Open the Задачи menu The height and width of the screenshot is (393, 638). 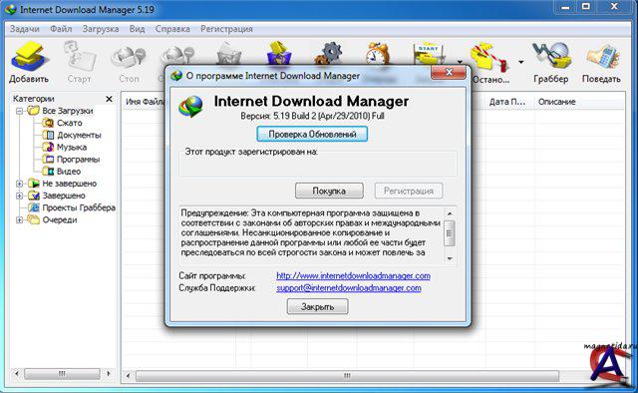[24, 29]
